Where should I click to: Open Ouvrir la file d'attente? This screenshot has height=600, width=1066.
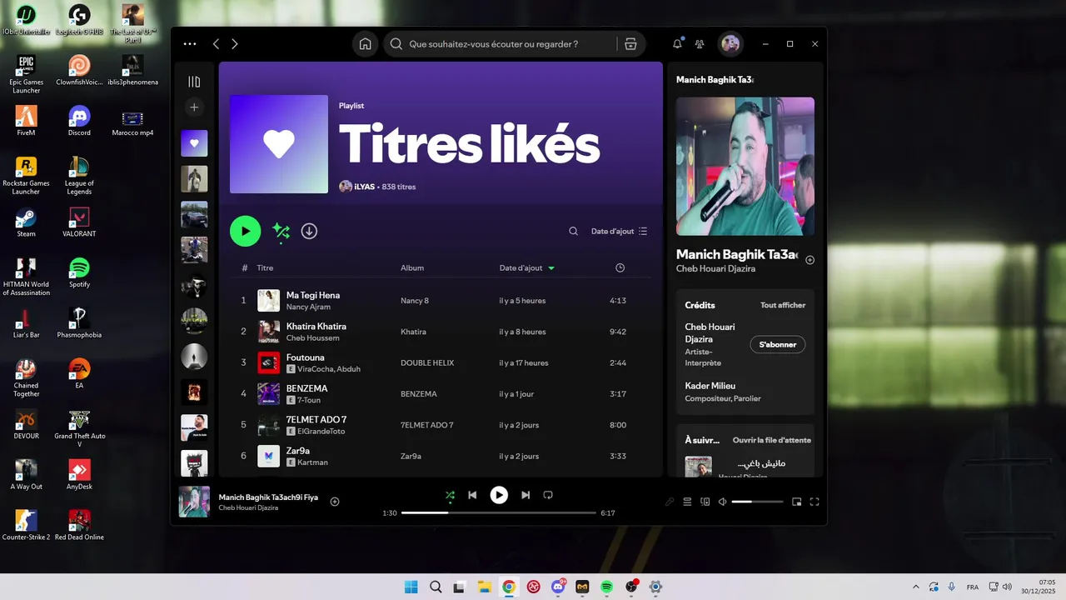772,440
